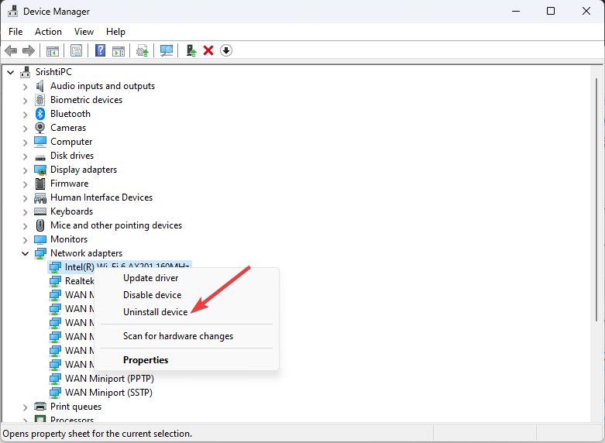Click the blue Help question-mark icon
Viewport: 605px width, 443px height.
click(x=101, y=50)
